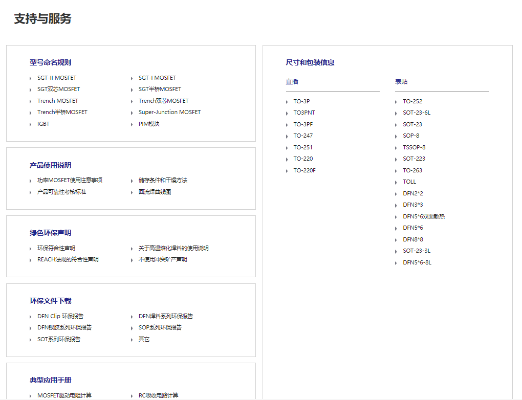
Task: Open 功率MOSFET使用注意事项 document
Action: (x=70, y=180)
